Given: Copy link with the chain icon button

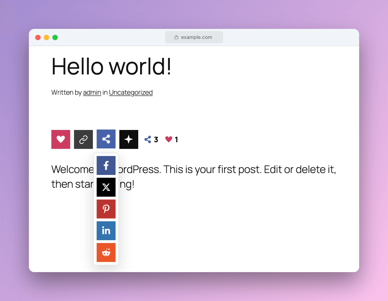Looking at the screenshot, I should (x=84, y=139).
